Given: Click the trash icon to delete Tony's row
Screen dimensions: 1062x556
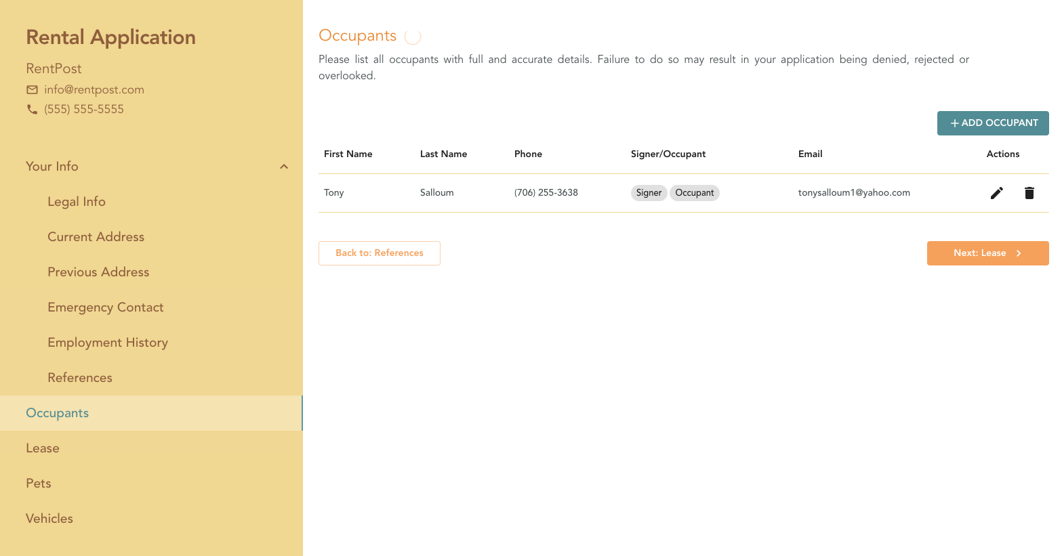Looking at the screenshot, I should [1029, 192].
